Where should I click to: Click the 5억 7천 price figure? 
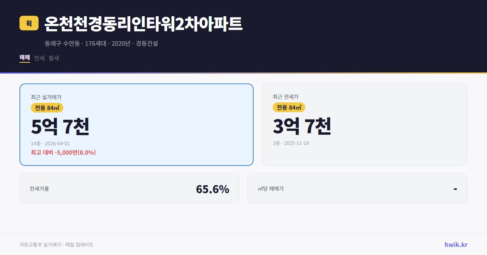click(x=61, y=126)
